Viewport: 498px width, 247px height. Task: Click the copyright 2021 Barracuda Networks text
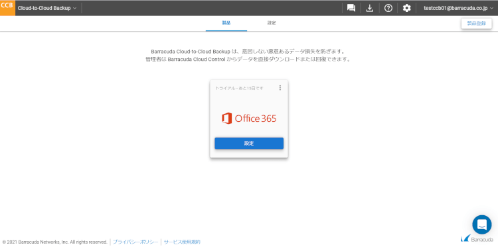coord(55,242)
